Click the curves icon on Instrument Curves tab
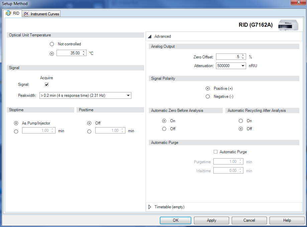 pos(26,14)
